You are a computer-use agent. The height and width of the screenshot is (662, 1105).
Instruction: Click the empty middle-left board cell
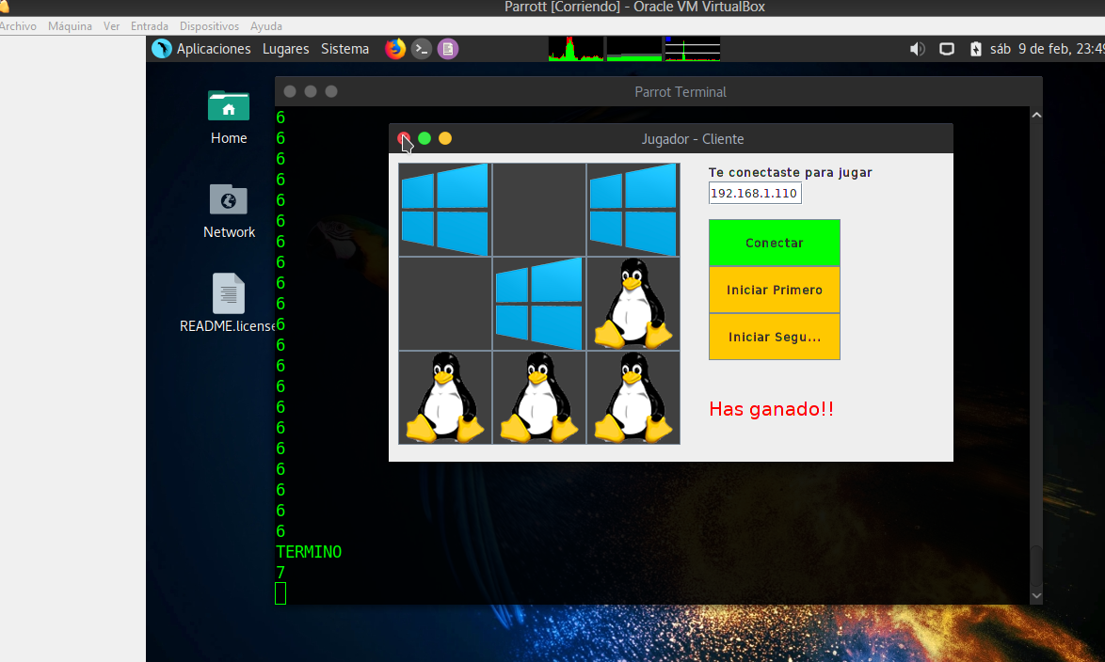[444, 304]
